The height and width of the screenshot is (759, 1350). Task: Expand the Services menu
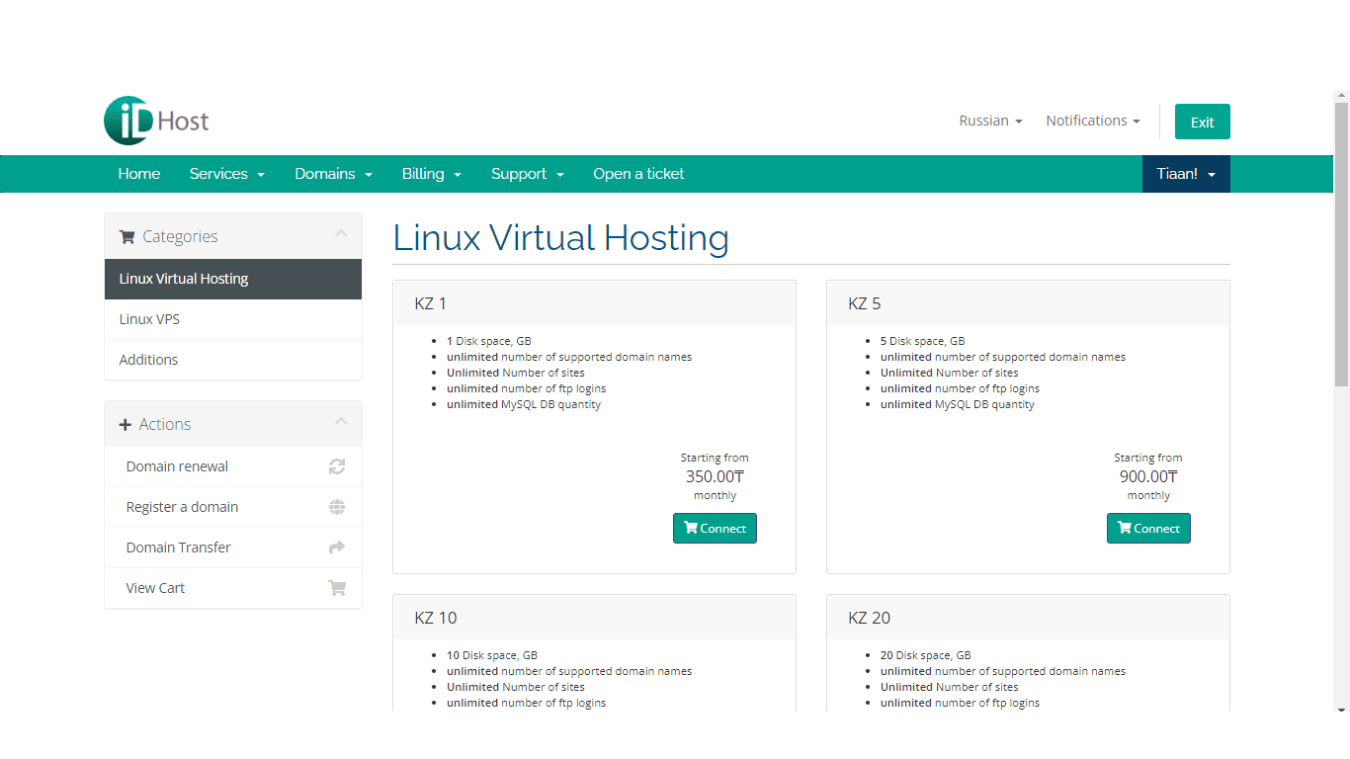click(227, 174)
